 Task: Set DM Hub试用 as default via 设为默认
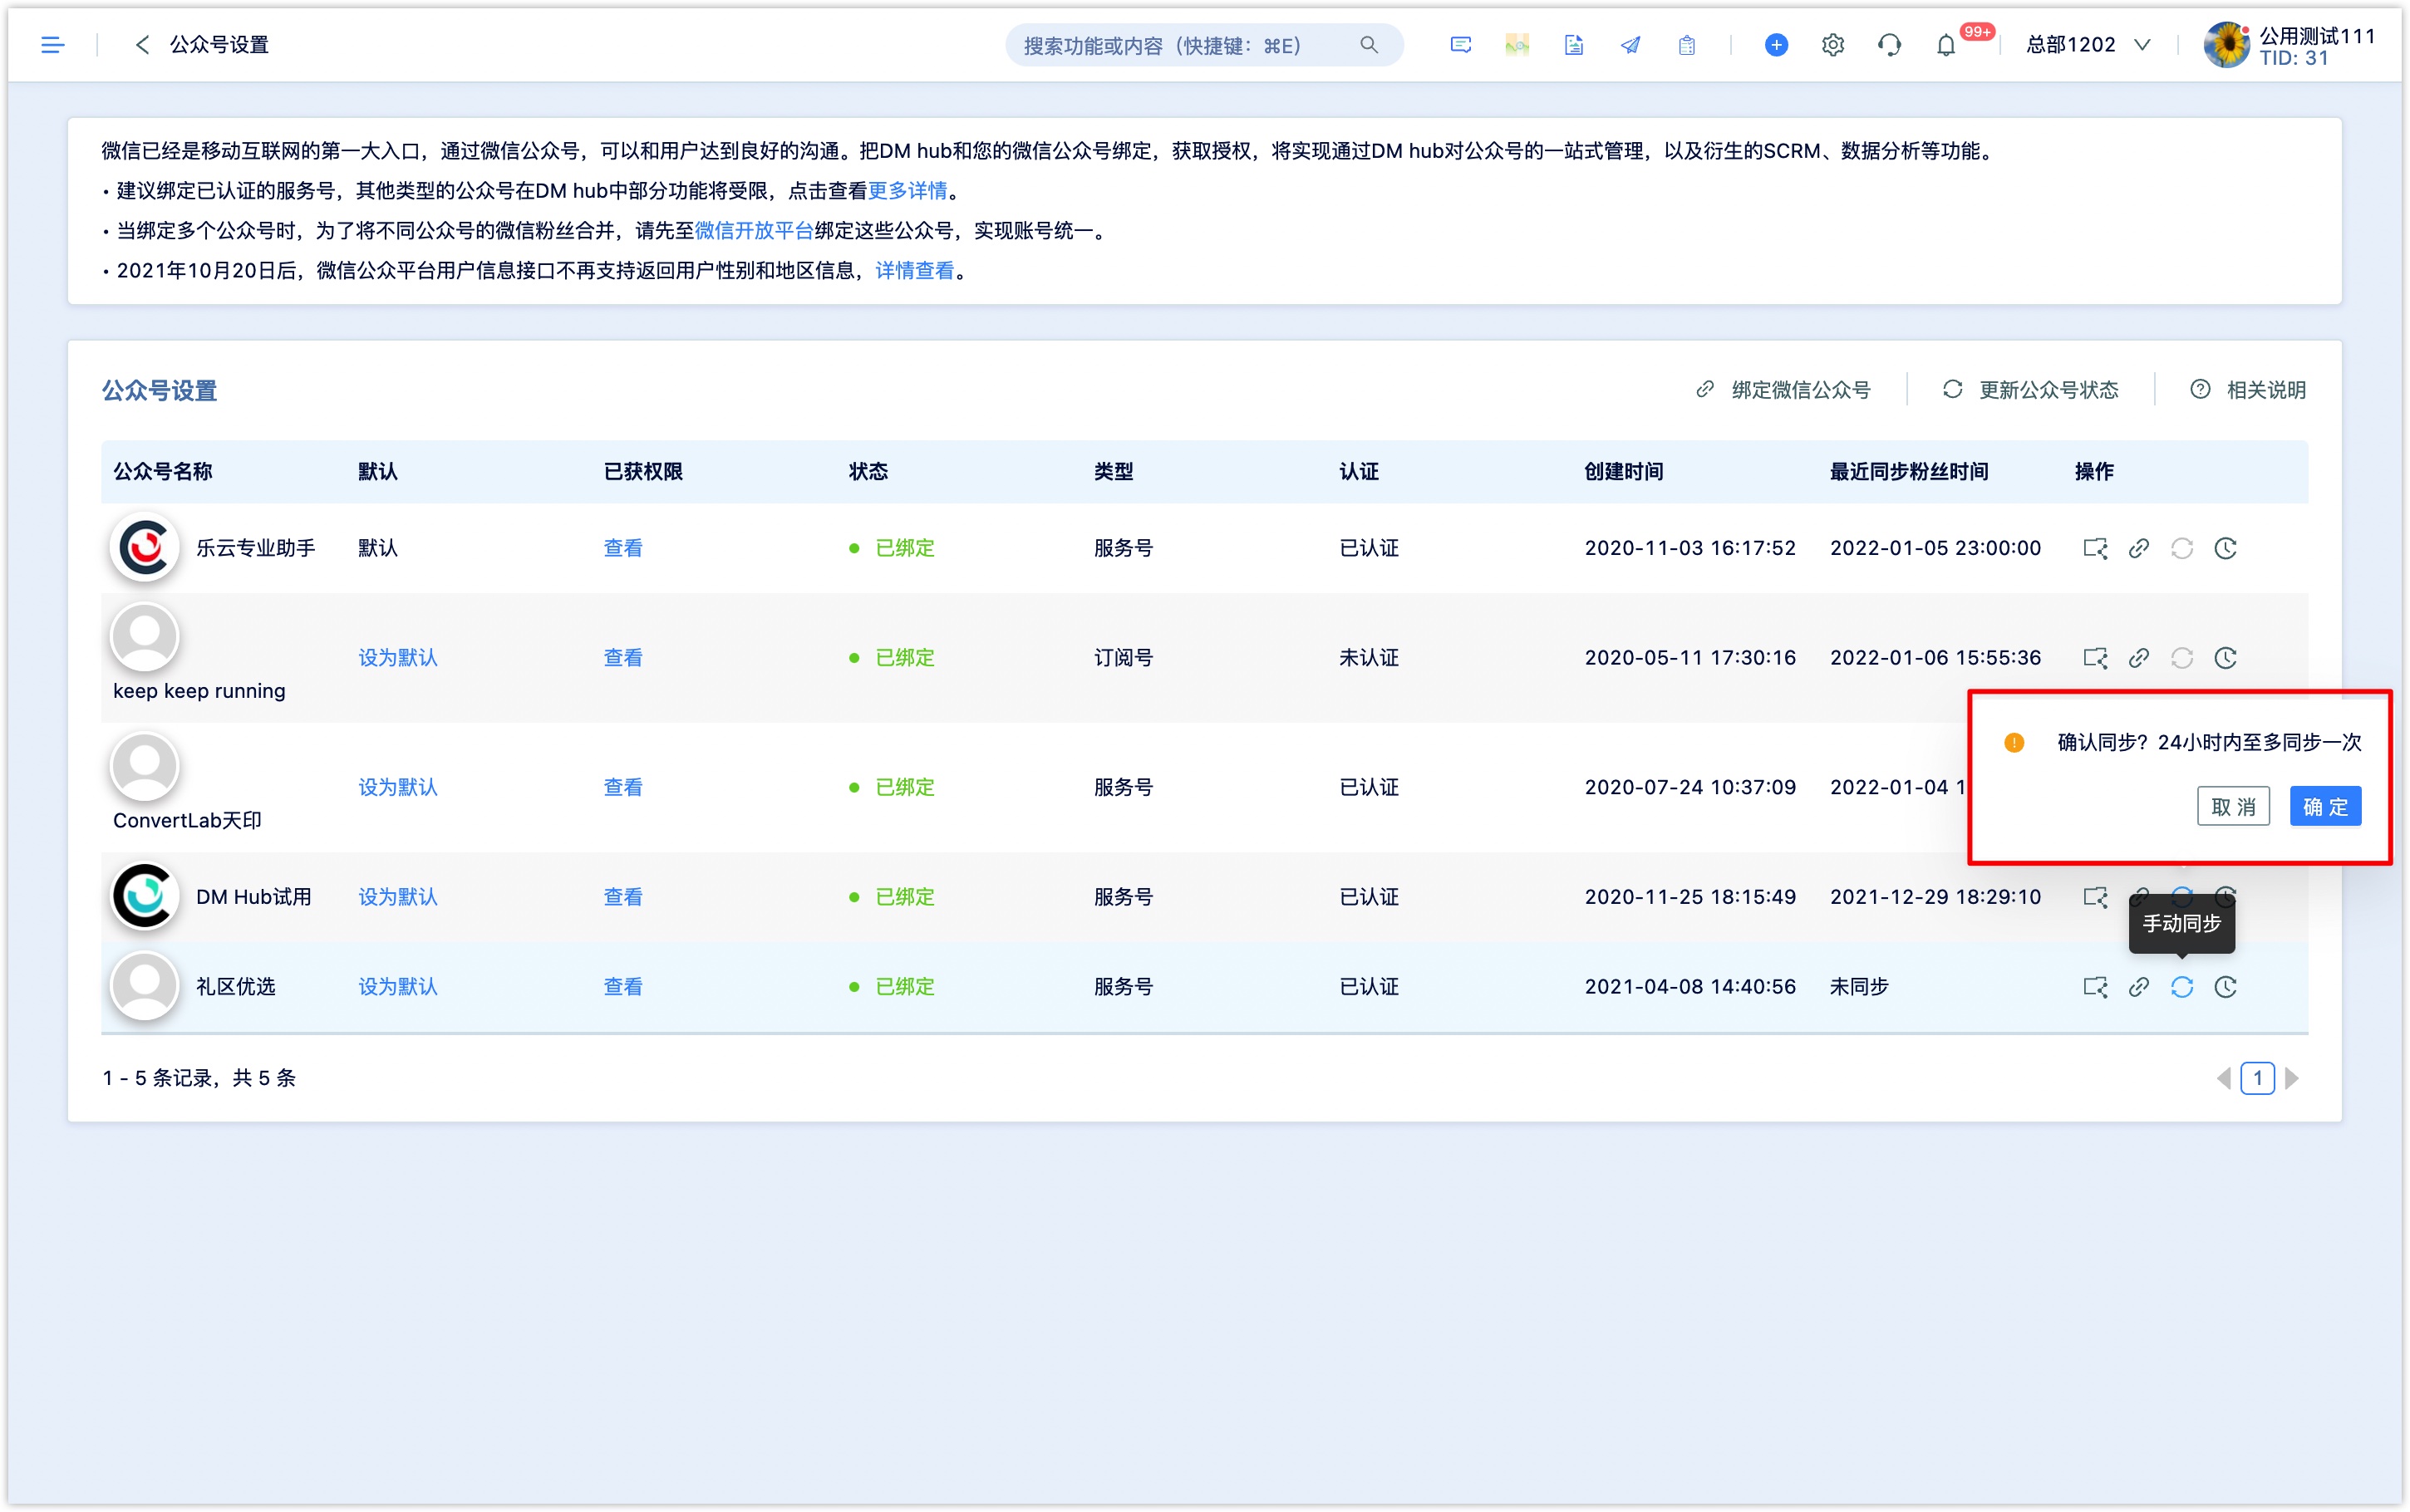(x=398, y=897)
